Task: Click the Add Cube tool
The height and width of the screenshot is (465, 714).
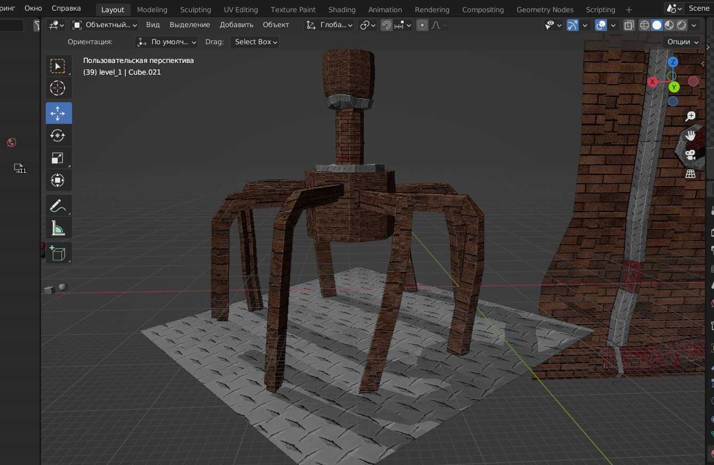Action: (x=58, y=253)
